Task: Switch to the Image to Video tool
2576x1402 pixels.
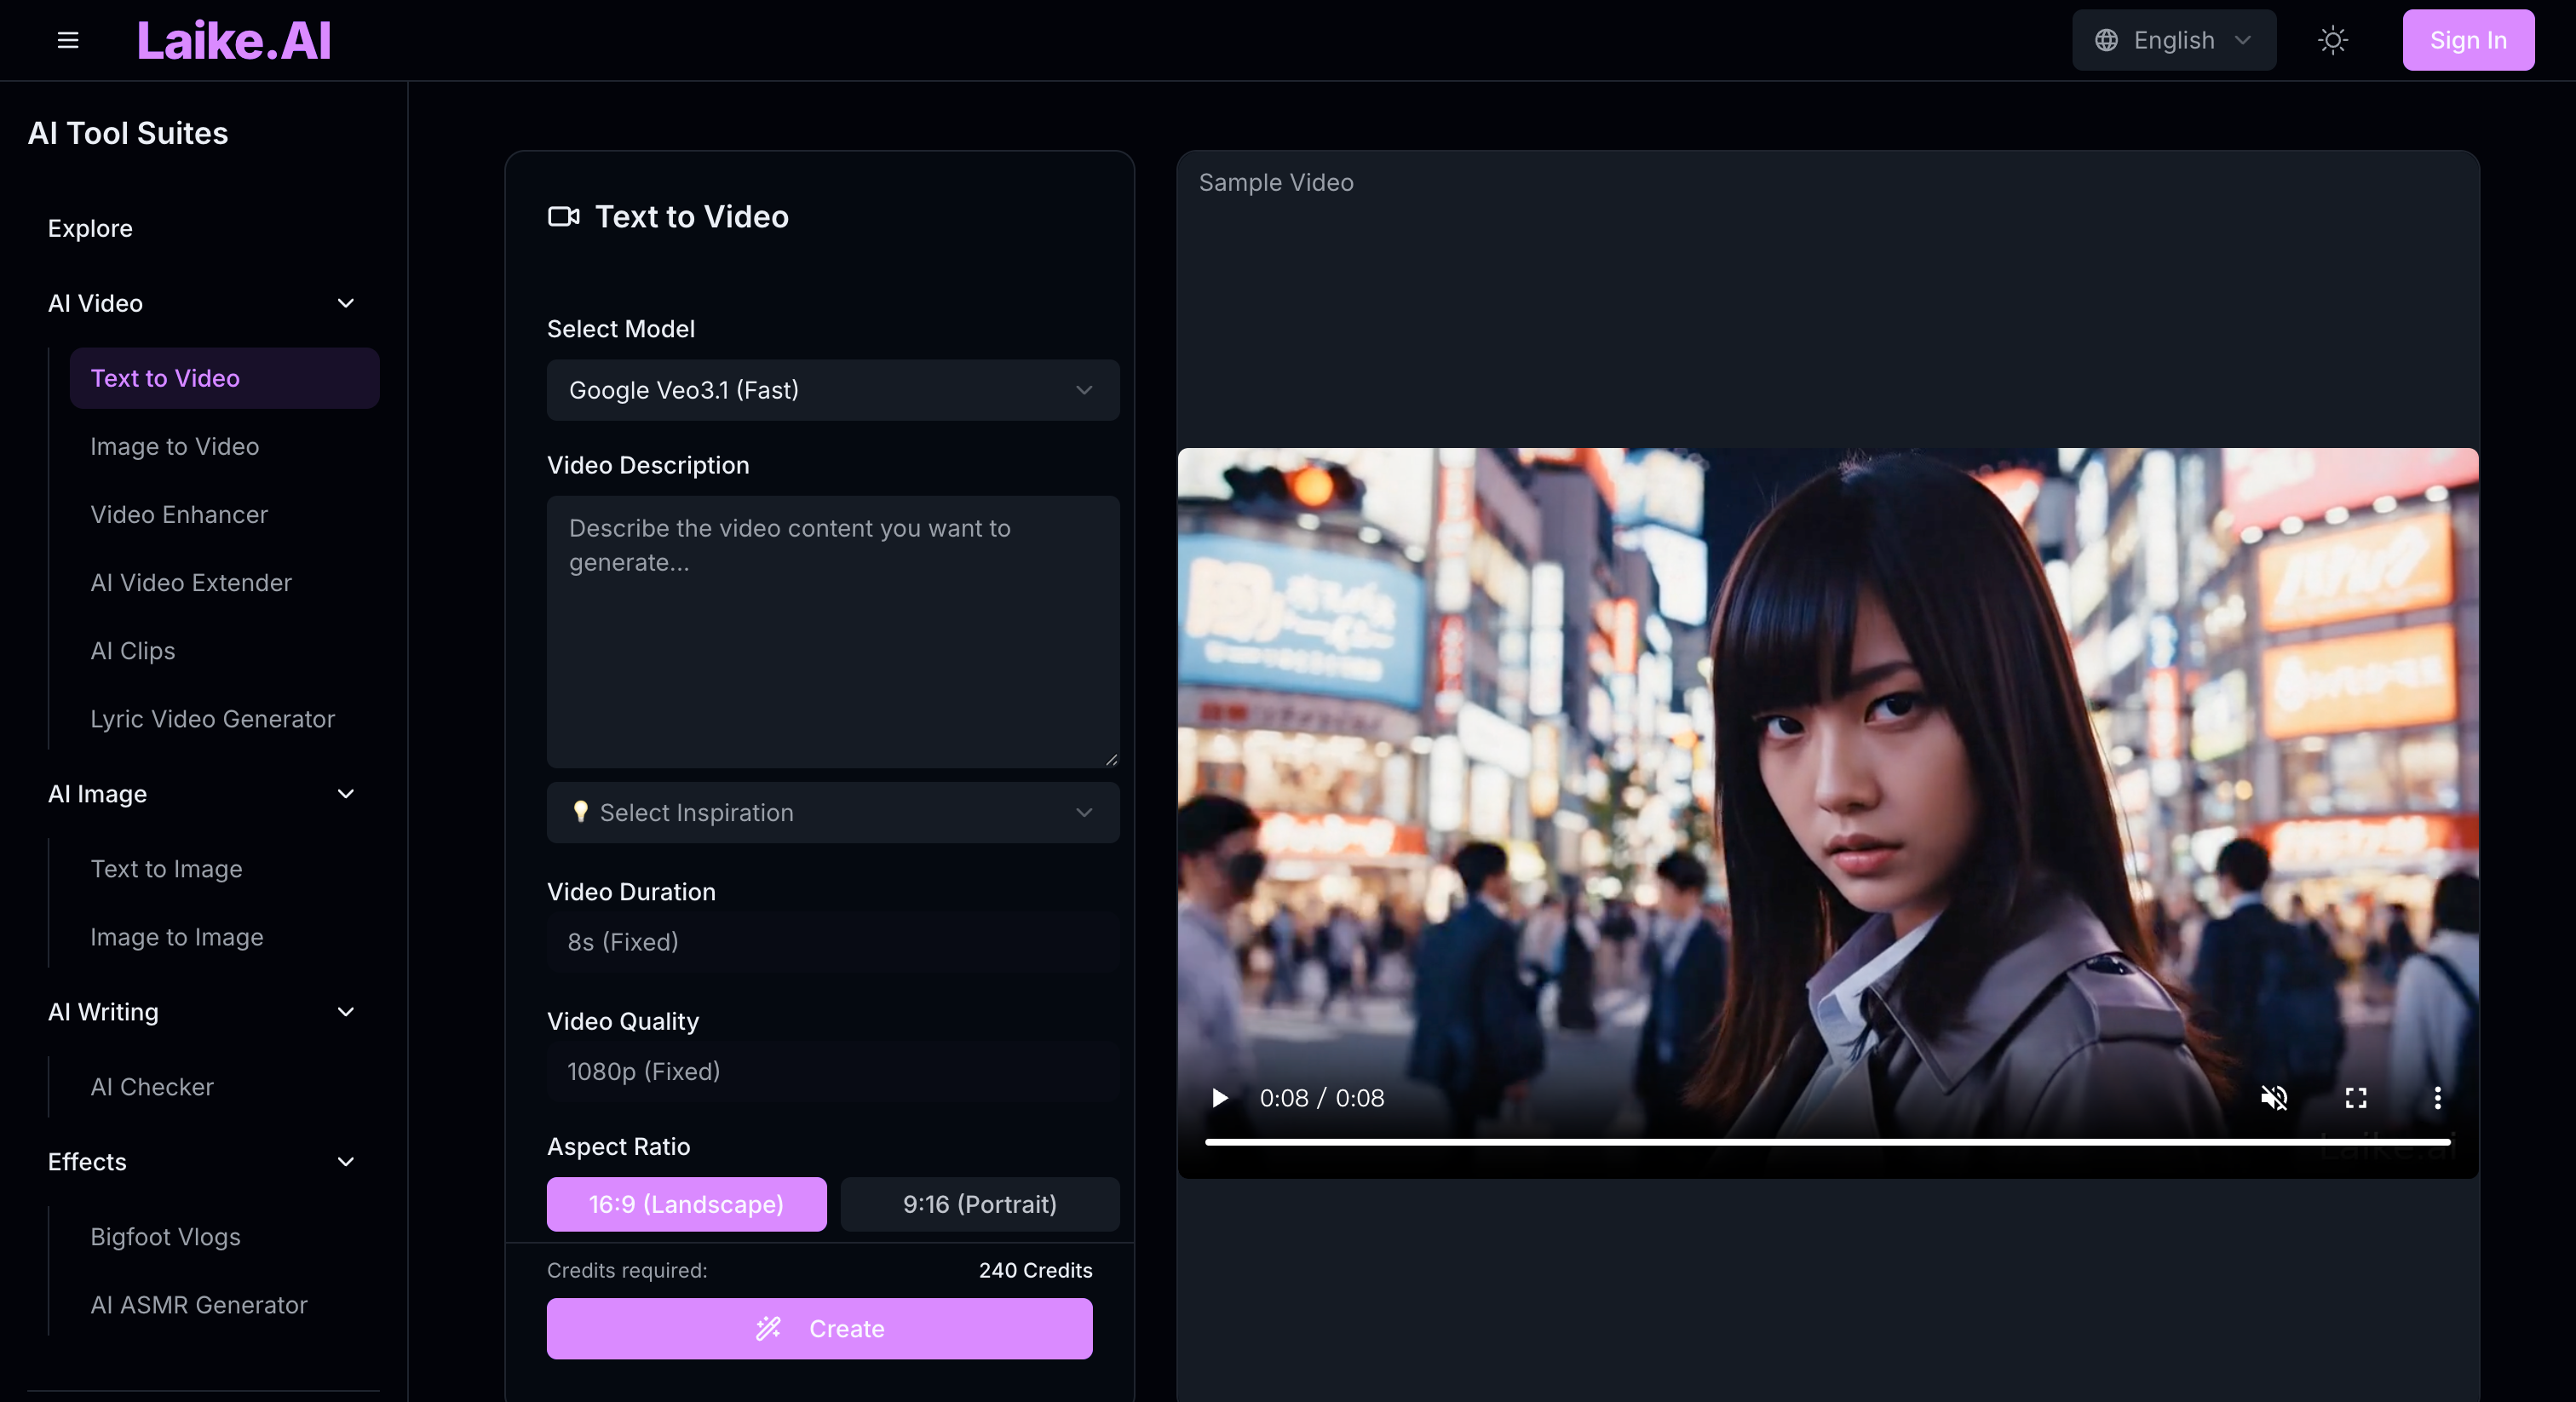Action: (174, 446)
